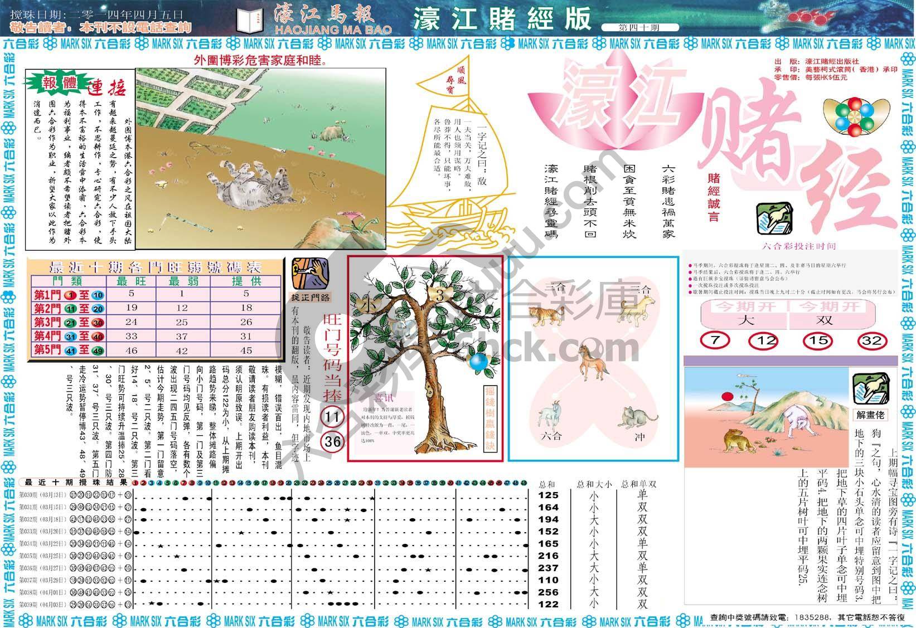Select the red circled number 32

coord(872,340)
